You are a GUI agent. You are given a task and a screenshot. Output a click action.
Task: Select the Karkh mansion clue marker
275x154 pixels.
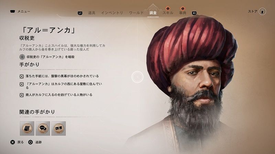pos(22,84)
